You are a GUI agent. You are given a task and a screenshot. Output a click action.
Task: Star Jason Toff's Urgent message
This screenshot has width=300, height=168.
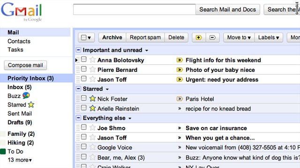(x=93, y=79)
